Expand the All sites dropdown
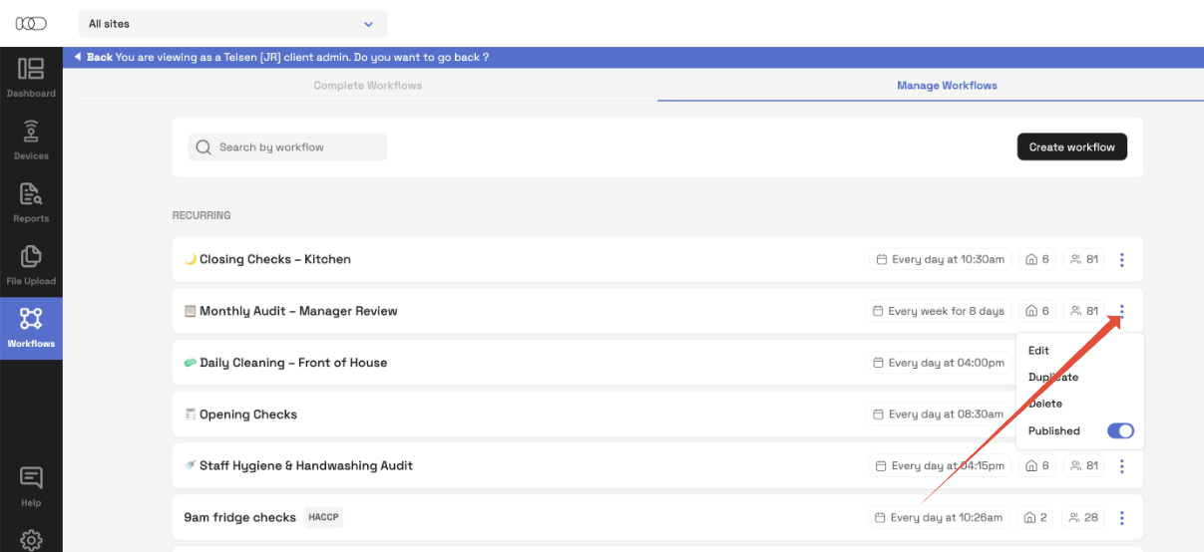 coord(232,24)
